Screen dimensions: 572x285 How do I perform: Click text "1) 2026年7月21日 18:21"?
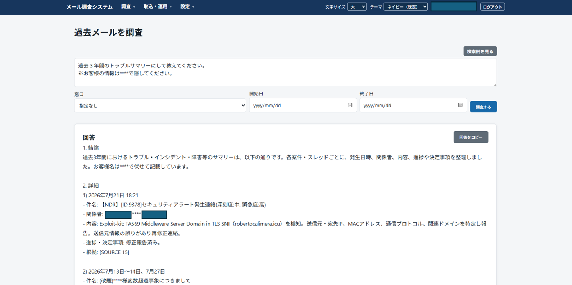coord(110,195)
